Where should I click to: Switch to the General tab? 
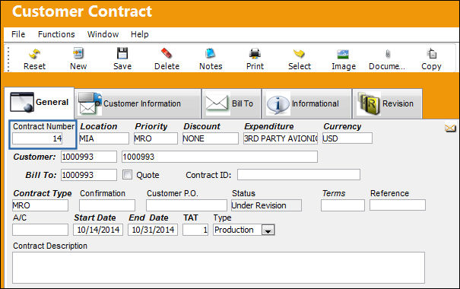coord(39,103)
